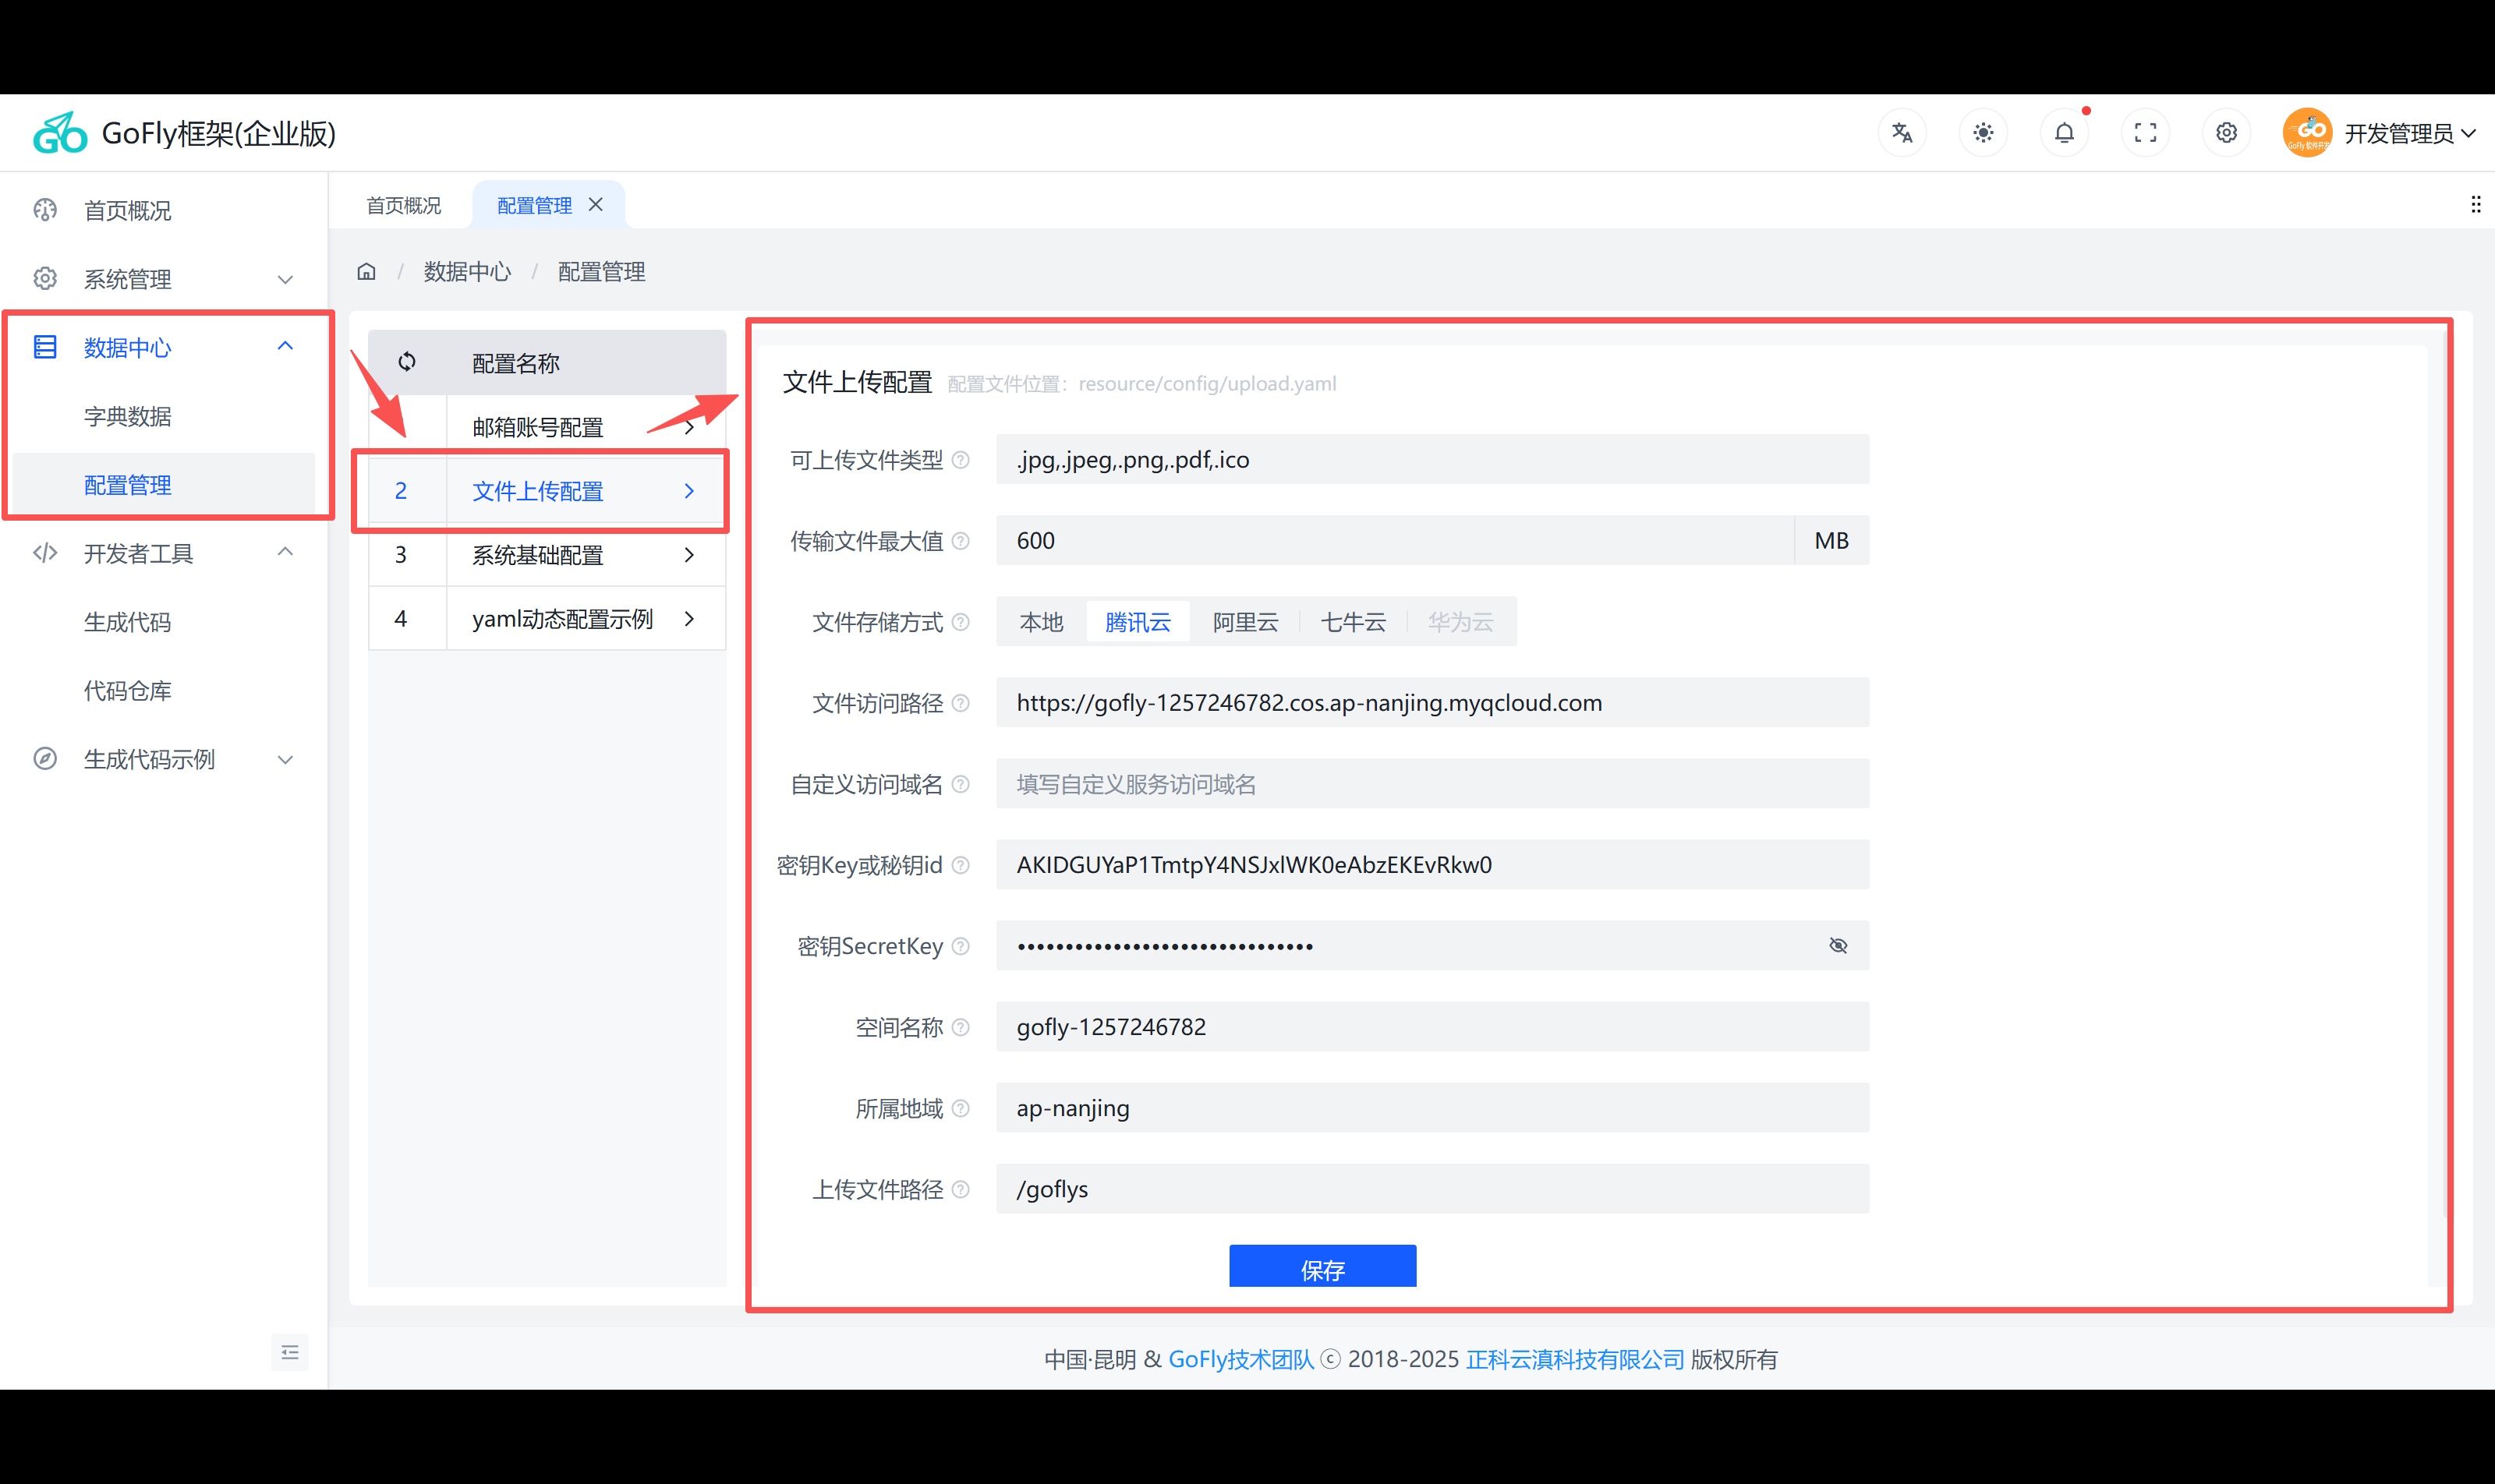
Task: Click the refresh icon beside 配置名称
Action: tap(407, 362)
